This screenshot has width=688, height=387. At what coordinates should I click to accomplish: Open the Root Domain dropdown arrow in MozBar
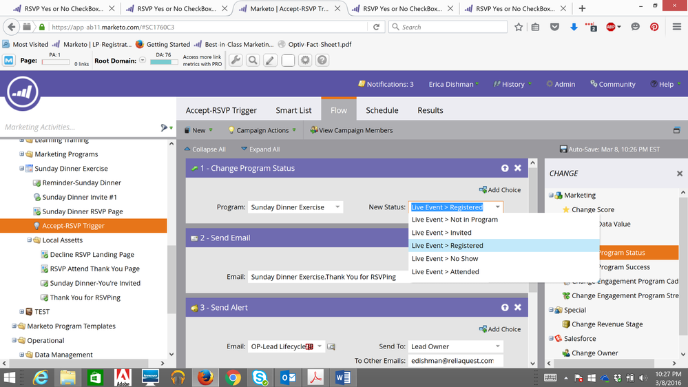coord(143,60)
